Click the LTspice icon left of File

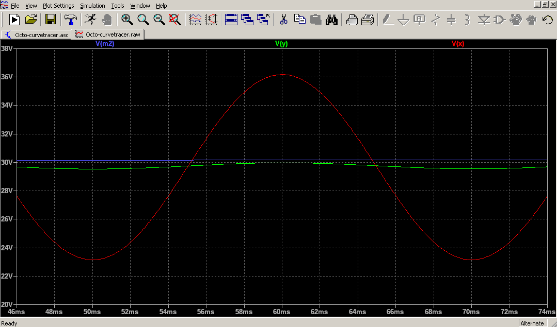(x=4, y=5)
